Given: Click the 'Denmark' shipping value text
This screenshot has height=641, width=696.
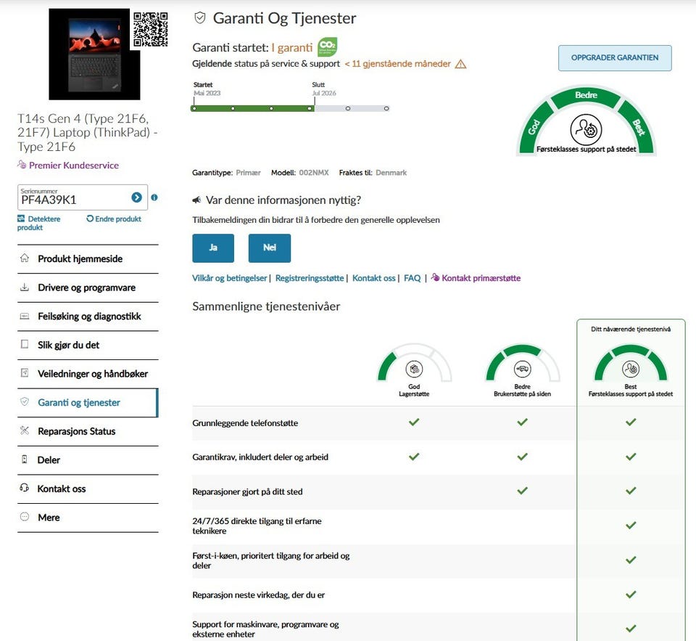Looking at the screenshot, I should (391, 173).
